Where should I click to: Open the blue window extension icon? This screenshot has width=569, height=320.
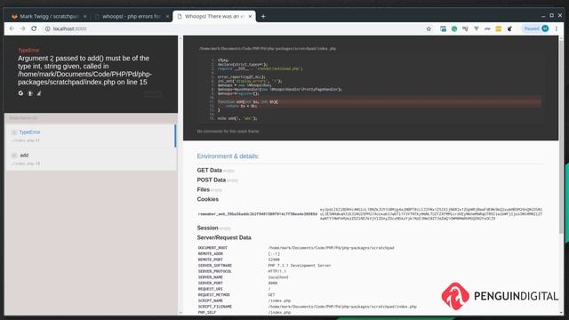pyautogui.click(x=443, y=28)
